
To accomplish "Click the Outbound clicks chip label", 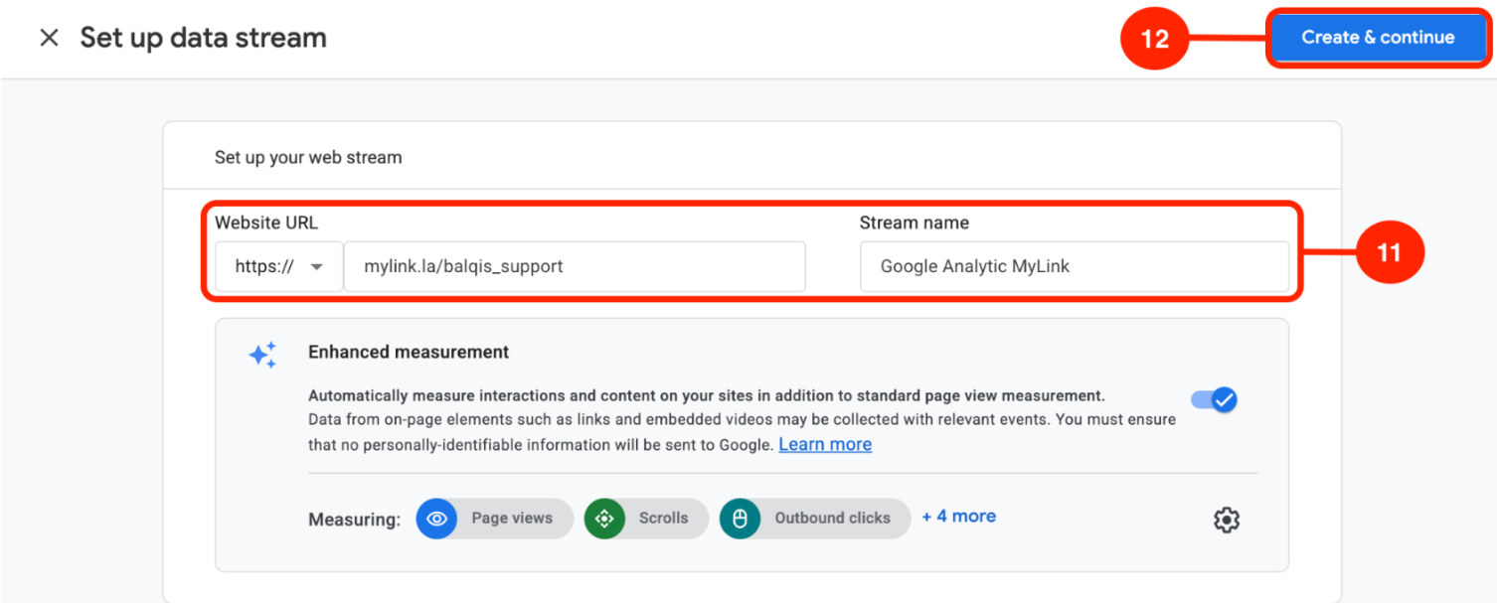I will click(x=833, y=519).
